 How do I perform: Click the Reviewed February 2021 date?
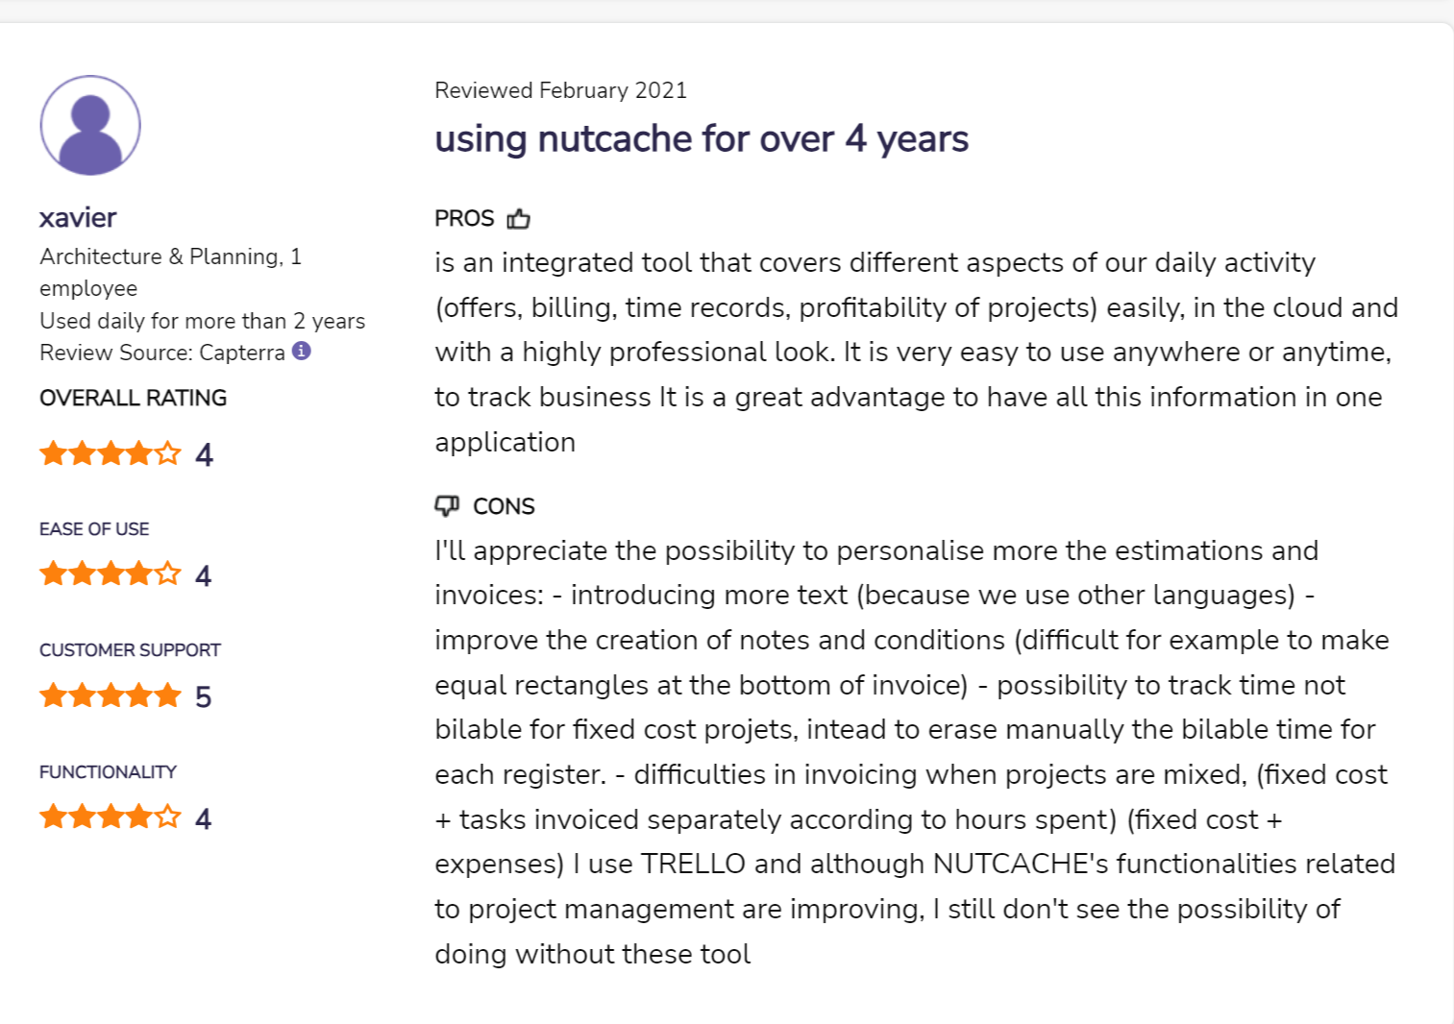coord(561,90)
